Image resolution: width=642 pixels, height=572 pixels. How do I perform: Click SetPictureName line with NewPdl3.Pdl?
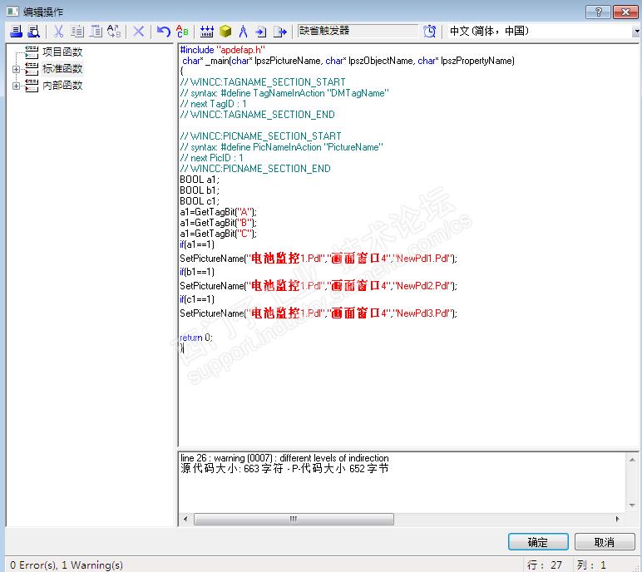click(x=319, y=313)
